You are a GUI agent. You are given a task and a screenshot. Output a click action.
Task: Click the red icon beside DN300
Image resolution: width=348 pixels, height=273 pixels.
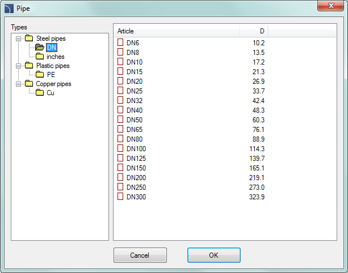point(120,197)
